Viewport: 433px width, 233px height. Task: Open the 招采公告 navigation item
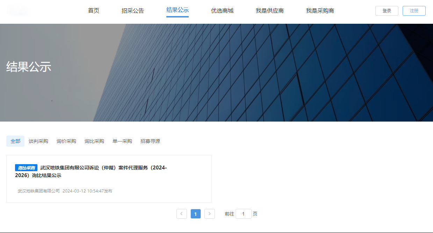pyautogui.click(x=133, y=11)
